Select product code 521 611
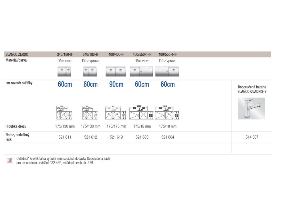The image size is (293, 219). pos(65,137)
